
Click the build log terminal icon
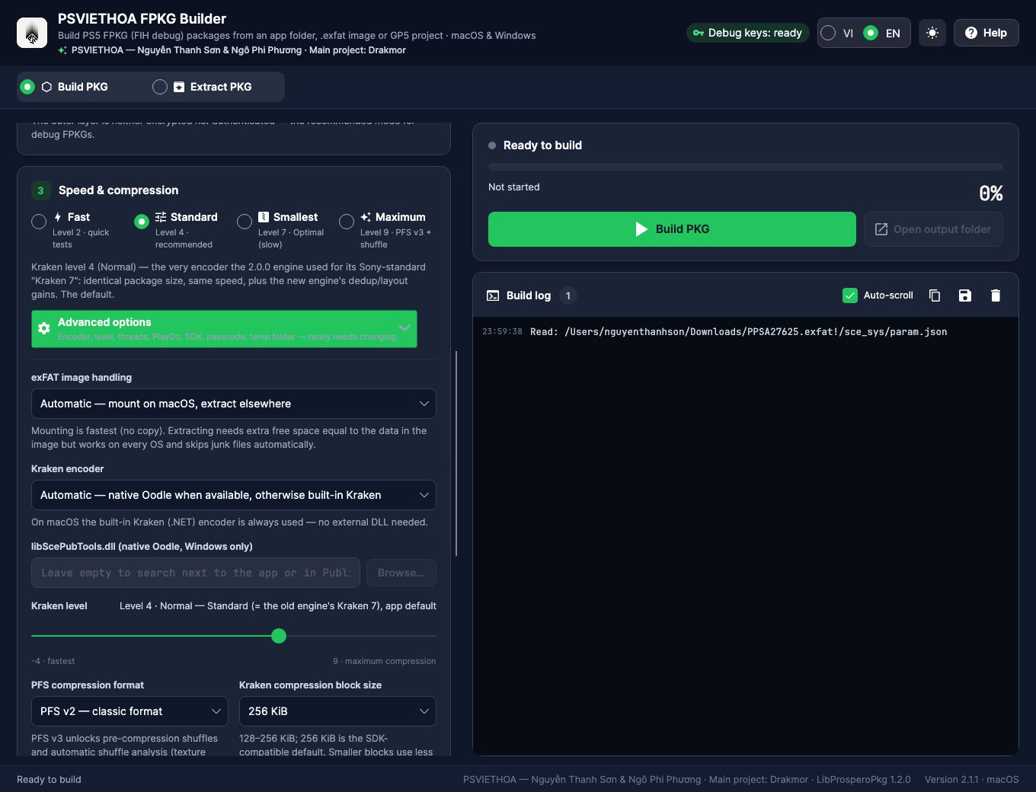493,295
